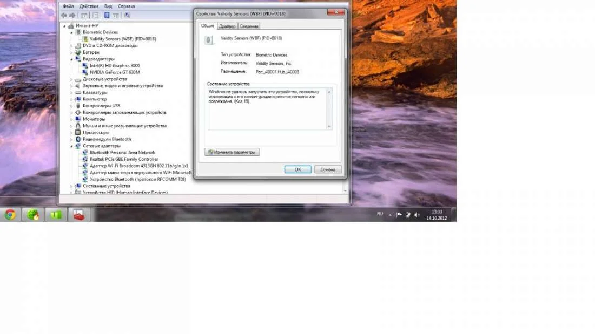Click the RU language indicator

pyautogui.click(x=380, y=214)
